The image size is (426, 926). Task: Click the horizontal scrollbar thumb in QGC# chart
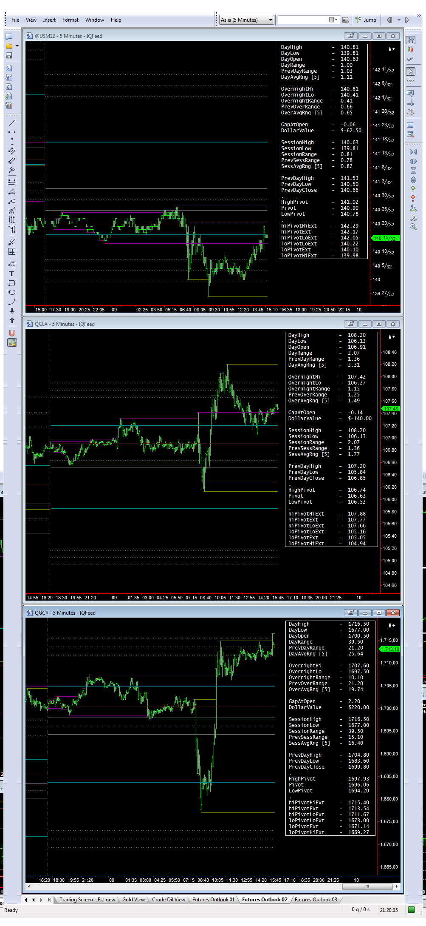(x=367, y=886)
